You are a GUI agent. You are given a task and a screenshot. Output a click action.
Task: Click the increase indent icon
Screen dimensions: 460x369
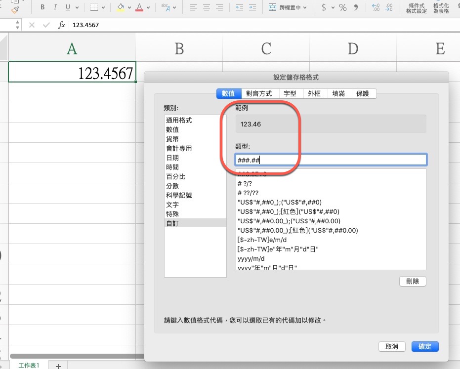pyautogui.click(x=252, y=7)
